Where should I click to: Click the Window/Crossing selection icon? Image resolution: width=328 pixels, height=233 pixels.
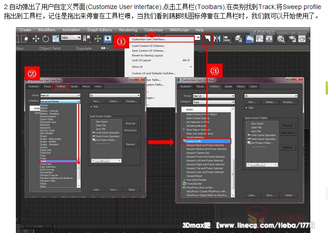click(x=25, y=39)
